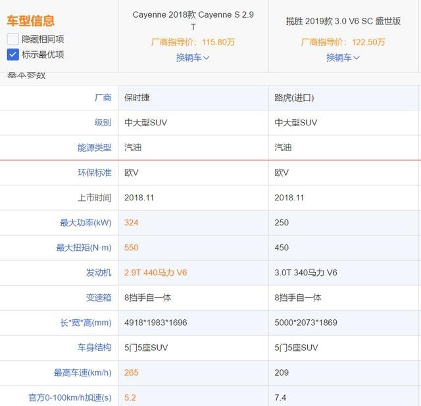421x406 pixels.
Task: Click the 隐藏相同项 label text
Action: pos(43,39)
